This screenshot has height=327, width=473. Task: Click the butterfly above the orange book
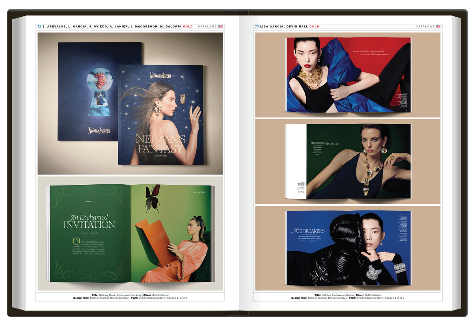(x=152, y=199)
